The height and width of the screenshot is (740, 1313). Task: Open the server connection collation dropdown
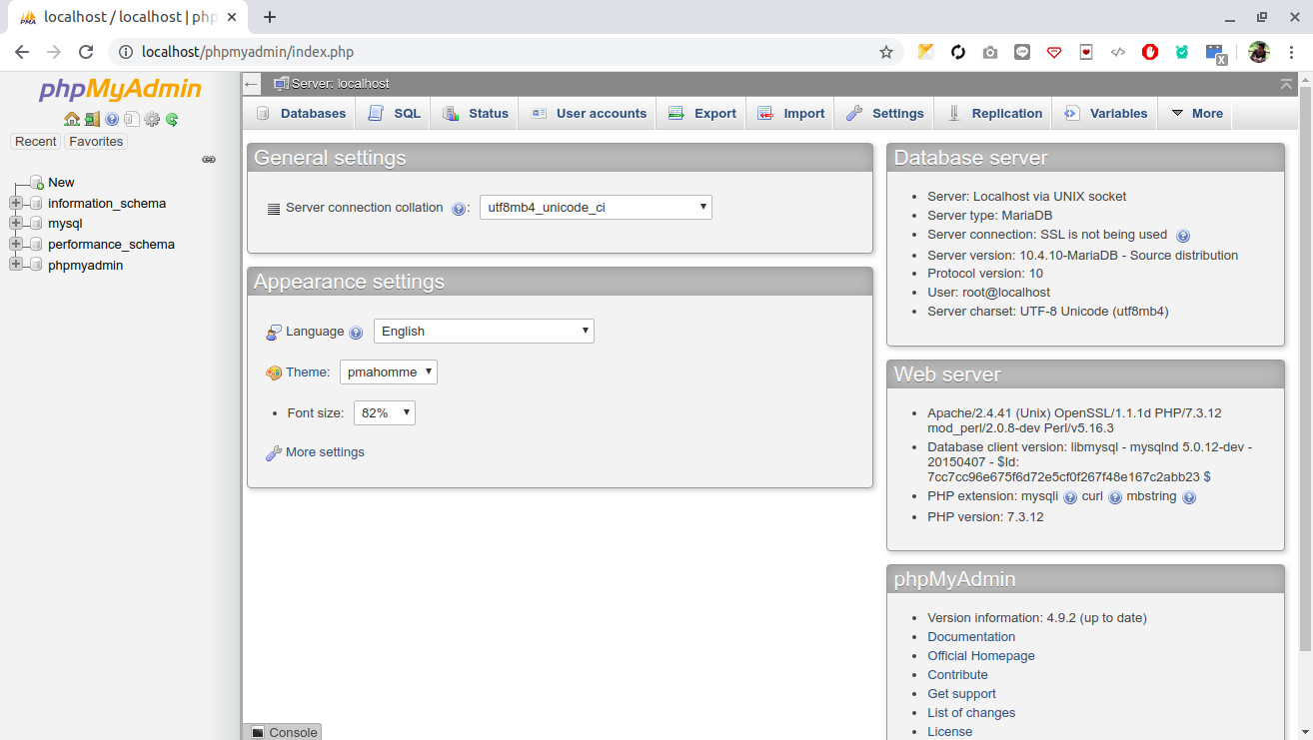(596, 207)
